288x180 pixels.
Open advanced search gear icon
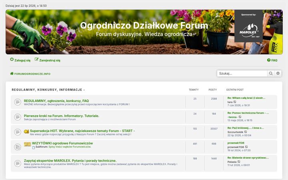(x=278, y=74)
